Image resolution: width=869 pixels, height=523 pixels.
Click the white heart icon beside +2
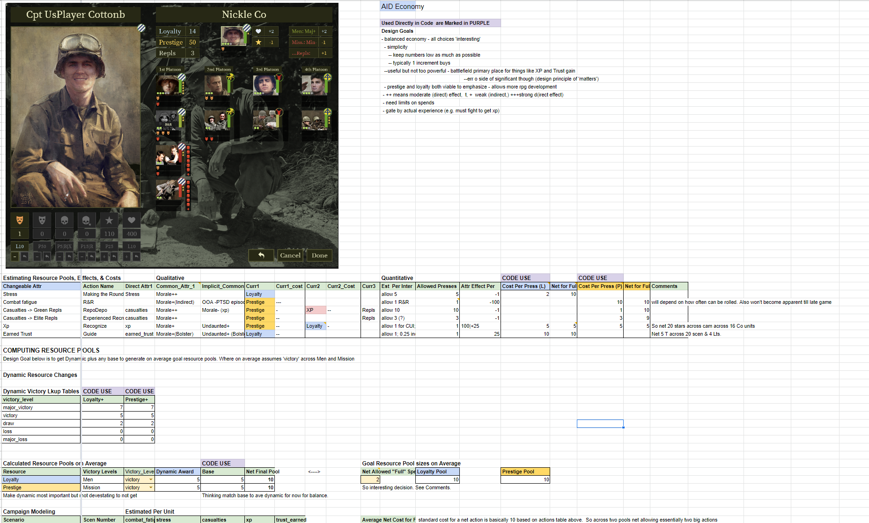pos(258,31)
